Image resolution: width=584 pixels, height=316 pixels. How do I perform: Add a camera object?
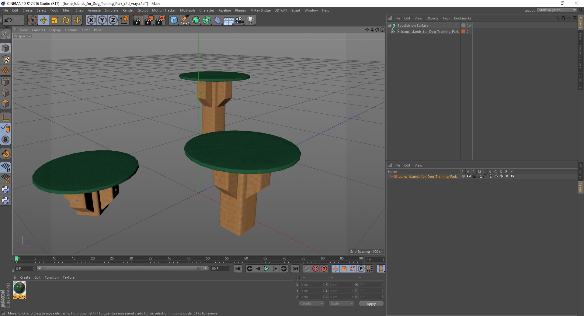[240, 20]
